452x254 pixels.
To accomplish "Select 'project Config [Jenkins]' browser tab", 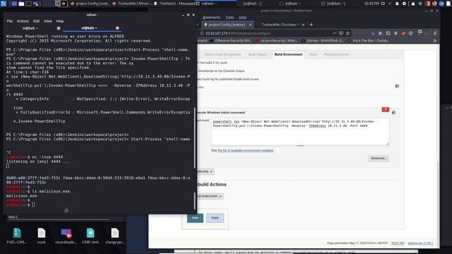I will tap(227, 25).
